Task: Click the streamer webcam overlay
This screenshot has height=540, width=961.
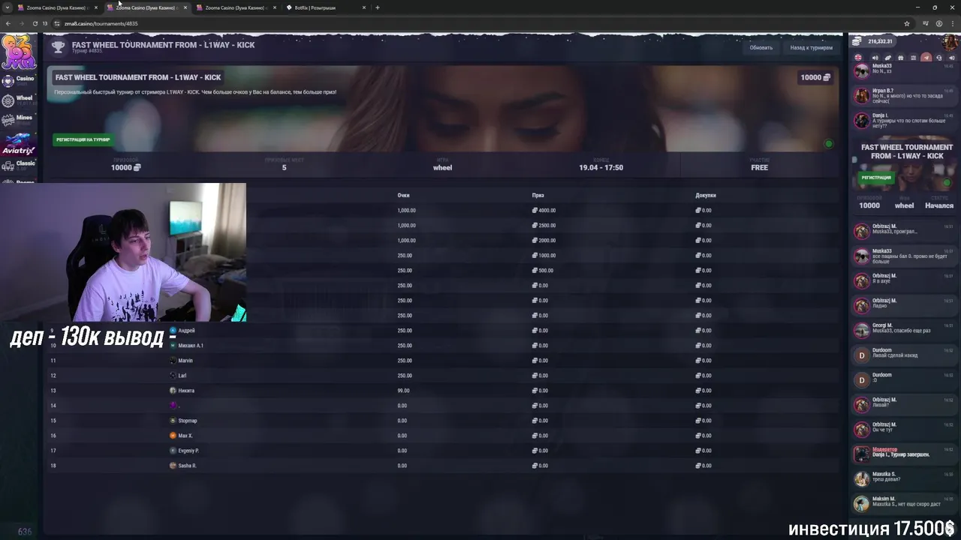Action: coord(123,252)
